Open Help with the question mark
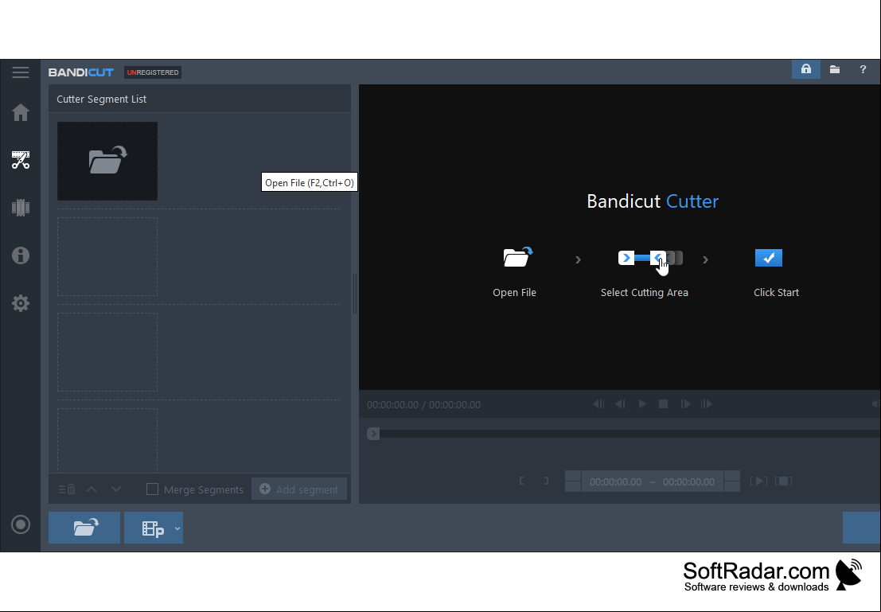The width and height of the screenshot is (881, 612). 863,69
